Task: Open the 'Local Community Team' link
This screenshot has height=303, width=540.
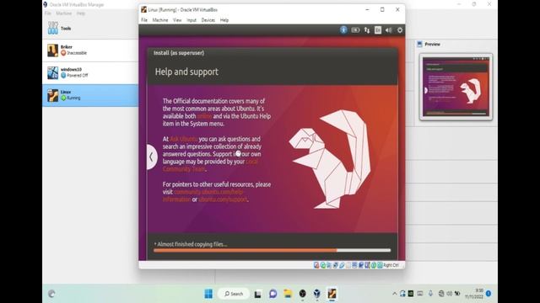Action: (x=210, y=165)
